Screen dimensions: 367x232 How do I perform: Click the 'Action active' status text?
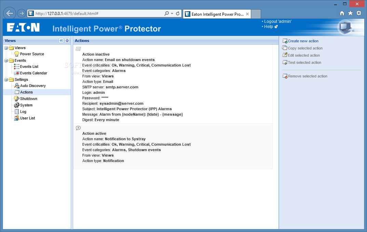click(94, 133)
